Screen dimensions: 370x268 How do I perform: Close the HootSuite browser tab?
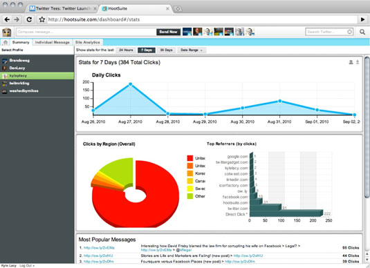point(167,9)
